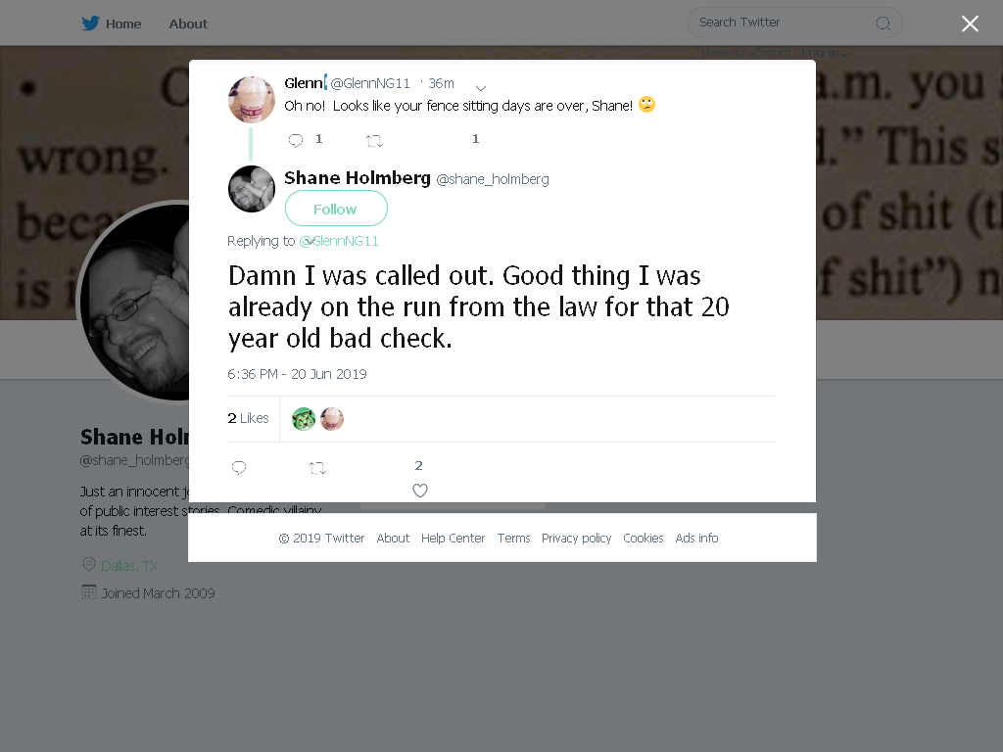1003x752 pixels.
Task: Open the Help Center footer link
Action: coord(453,539)
